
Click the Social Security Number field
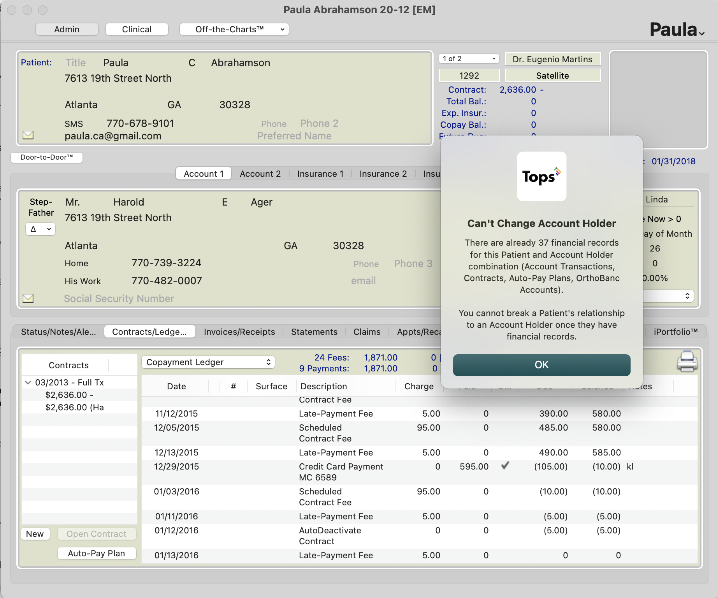pos(119,299)
